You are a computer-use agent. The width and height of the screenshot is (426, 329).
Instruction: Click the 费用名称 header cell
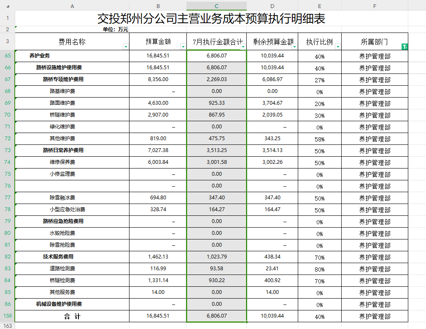point(72,41)
